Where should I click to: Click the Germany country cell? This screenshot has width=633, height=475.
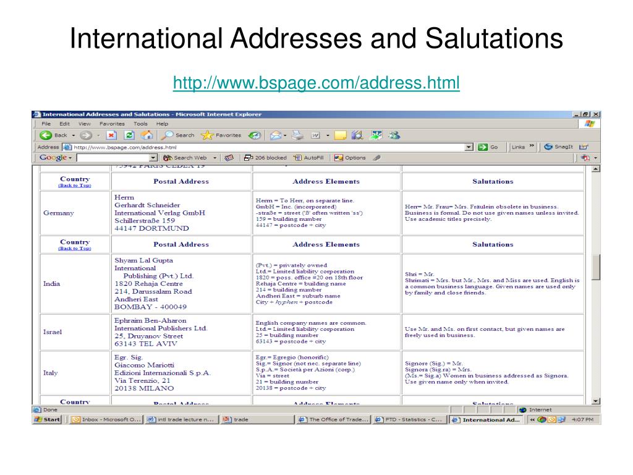75,213
